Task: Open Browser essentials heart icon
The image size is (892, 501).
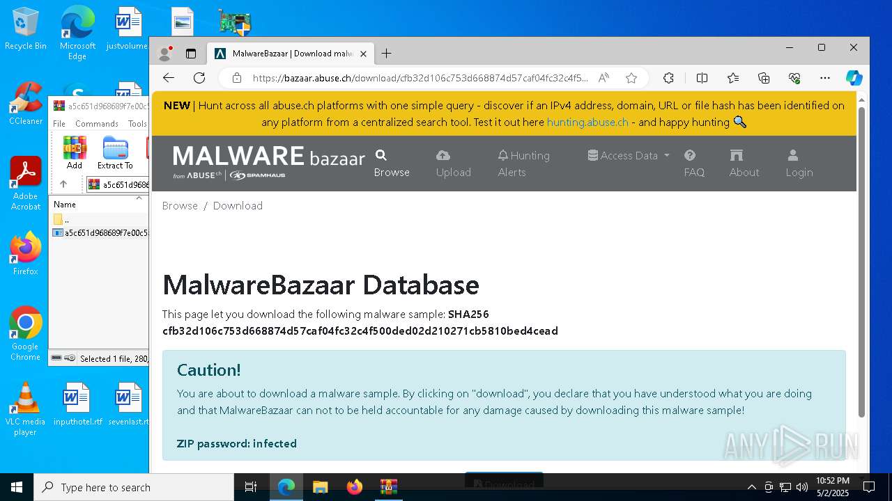Action: click(794, 78)
